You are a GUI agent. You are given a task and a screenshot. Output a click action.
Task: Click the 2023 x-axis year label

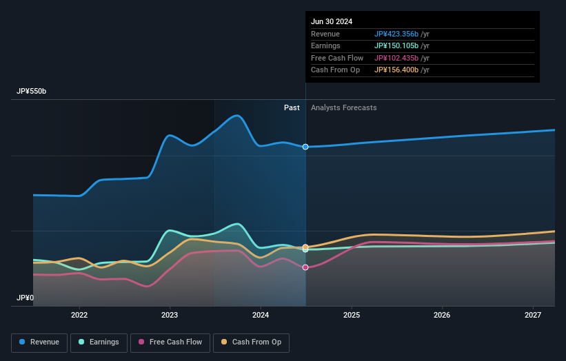tap(170, 315)
